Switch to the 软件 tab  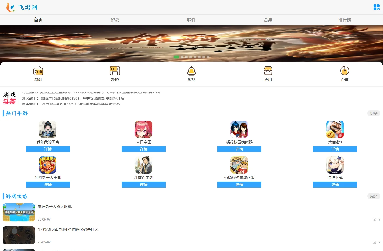coord(191,20)
